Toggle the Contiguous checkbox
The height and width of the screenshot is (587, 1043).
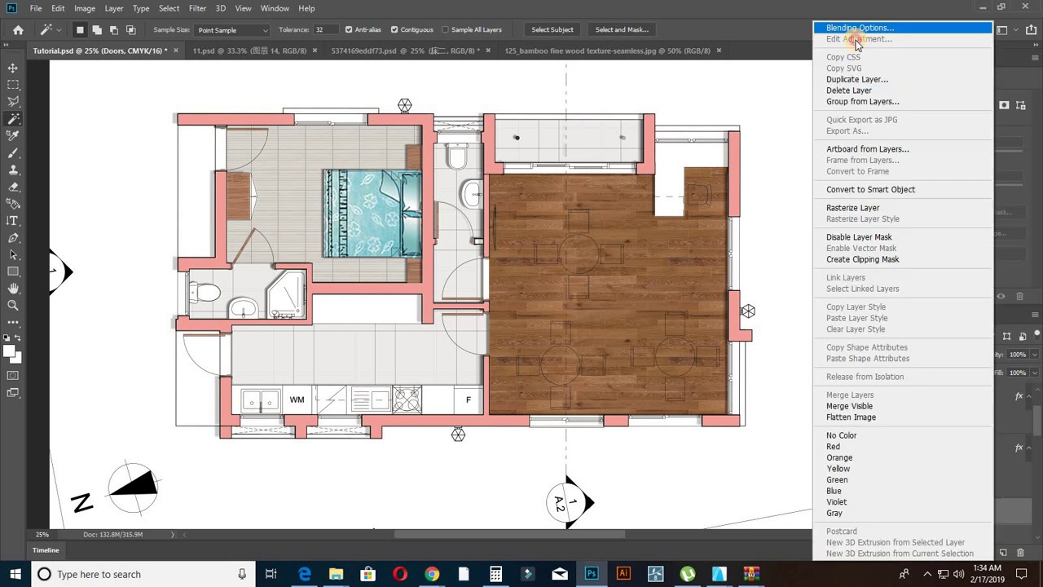394,30
